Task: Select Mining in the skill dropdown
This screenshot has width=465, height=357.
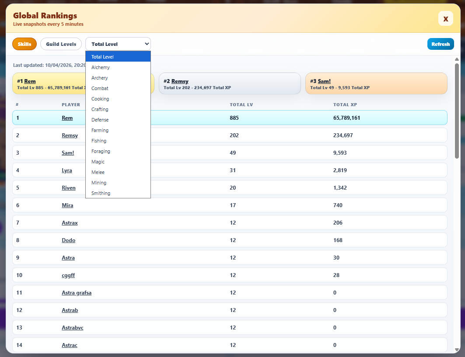Action: pyautogui.click(x=99, y=183)
